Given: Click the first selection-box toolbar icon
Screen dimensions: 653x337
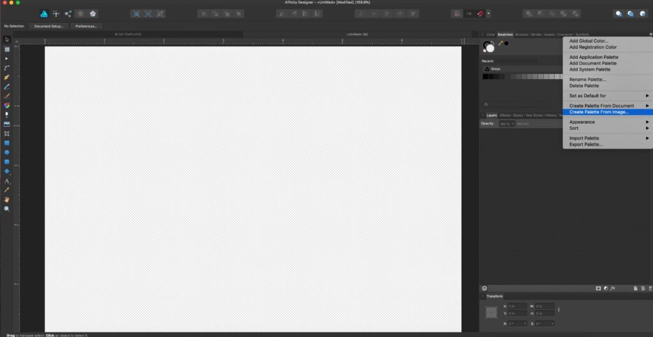Looking at the screenshot, I should (136, 14).
